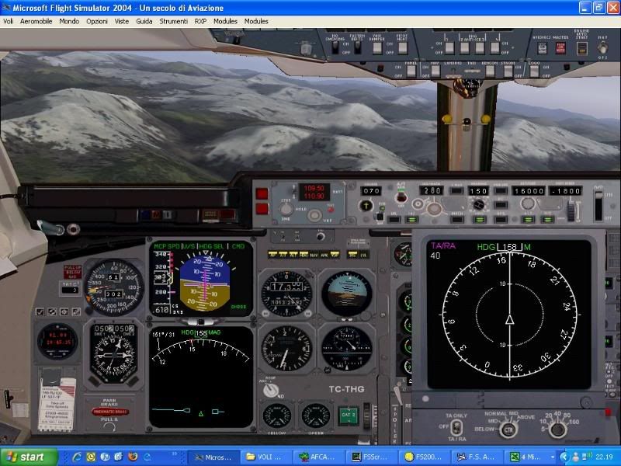Open the RXP menu
The height and width of the screenshot is (466, 621).
tap(200, 22)
